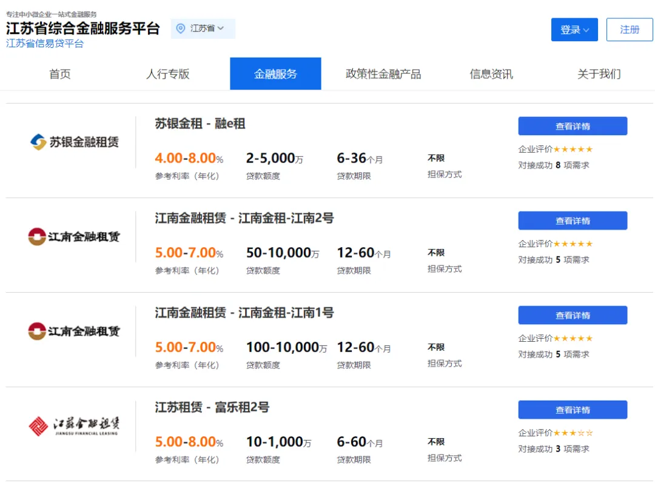
Task: Click the star rating of 江南1号
Action: 573,338
